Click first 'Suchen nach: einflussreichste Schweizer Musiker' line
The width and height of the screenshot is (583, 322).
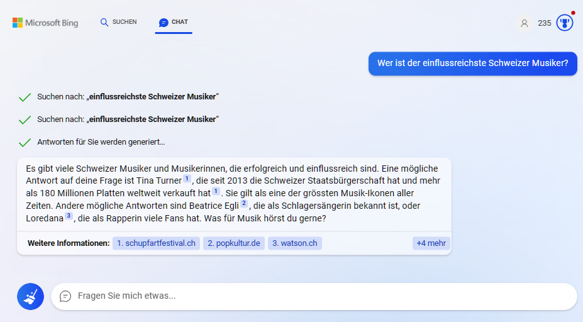(x=128, y=97)
